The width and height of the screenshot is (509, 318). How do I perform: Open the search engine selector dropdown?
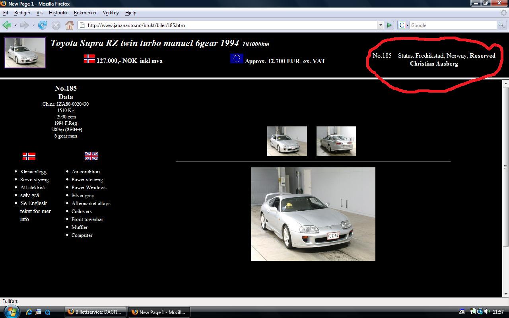point(406,25)
